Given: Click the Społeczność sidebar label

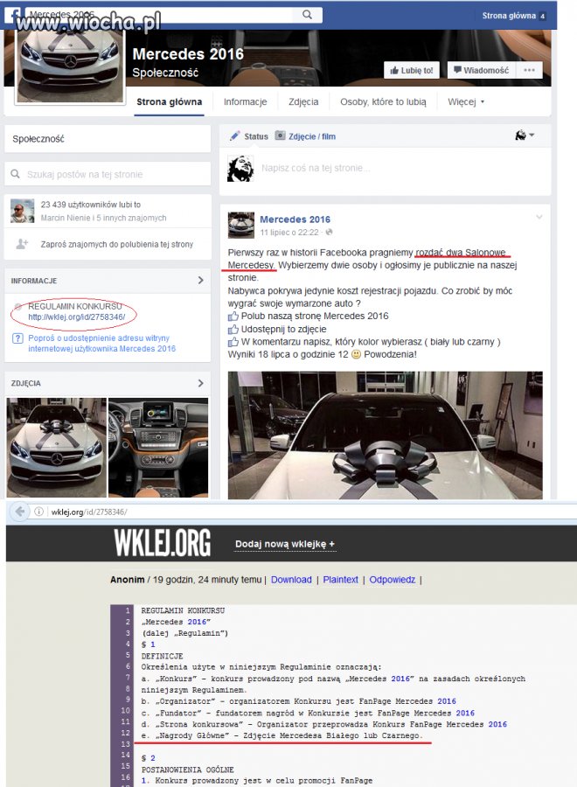Looking at the screenshot, I should coord(38,139).
